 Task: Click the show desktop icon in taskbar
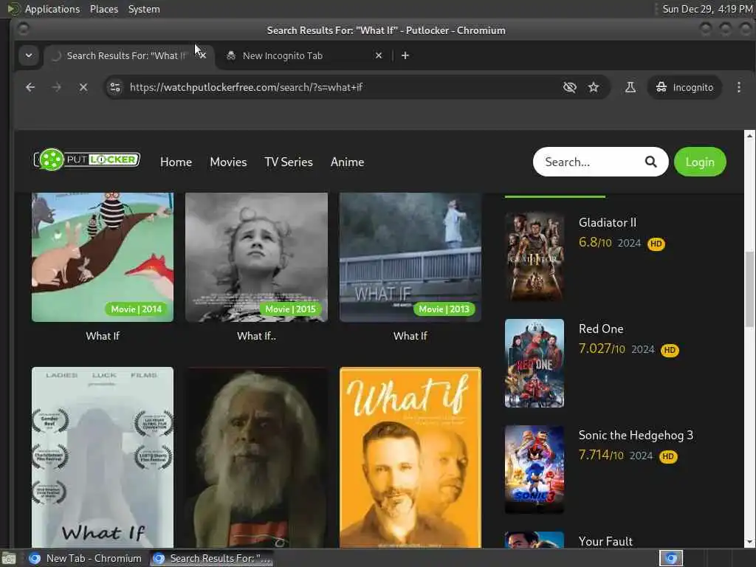[9, 558]
